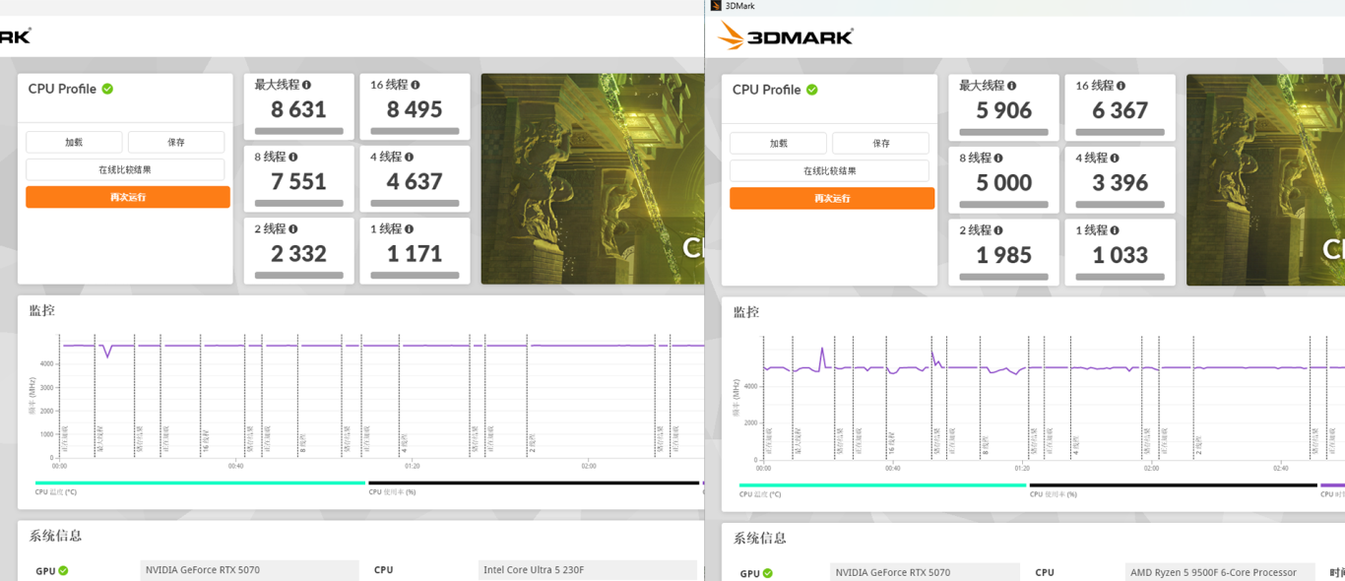
Task: Click the 1 985 score value
Action: coord(1004,254)
